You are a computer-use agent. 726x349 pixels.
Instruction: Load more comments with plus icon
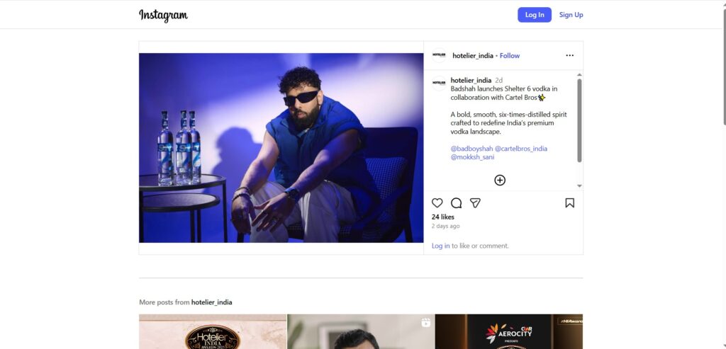[x=500, y=181]
